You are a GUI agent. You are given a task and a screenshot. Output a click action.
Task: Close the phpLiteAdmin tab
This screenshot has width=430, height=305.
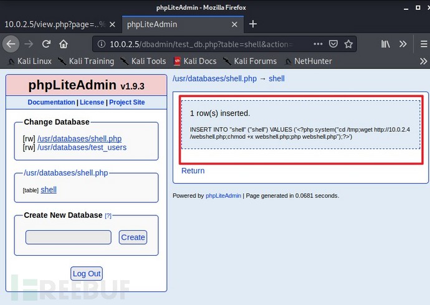[x=234, y=24]
